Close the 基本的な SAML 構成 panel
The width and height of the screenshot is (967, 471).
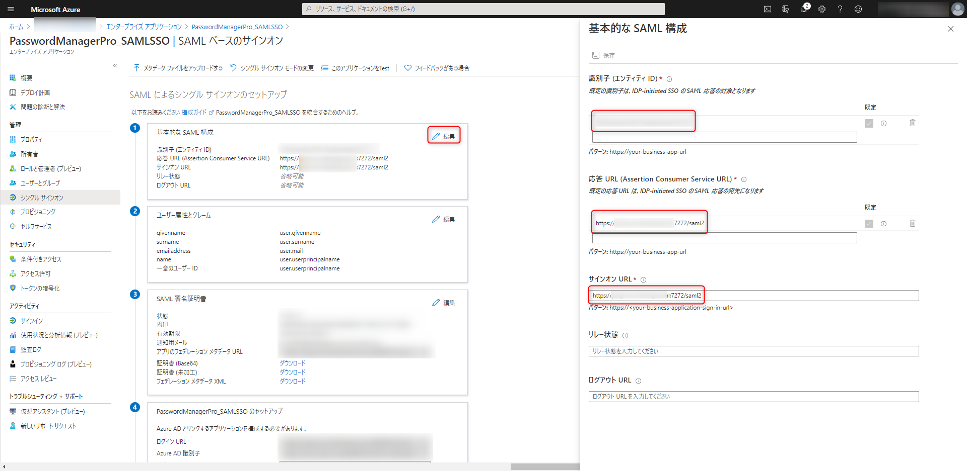[x=950, y=29]
